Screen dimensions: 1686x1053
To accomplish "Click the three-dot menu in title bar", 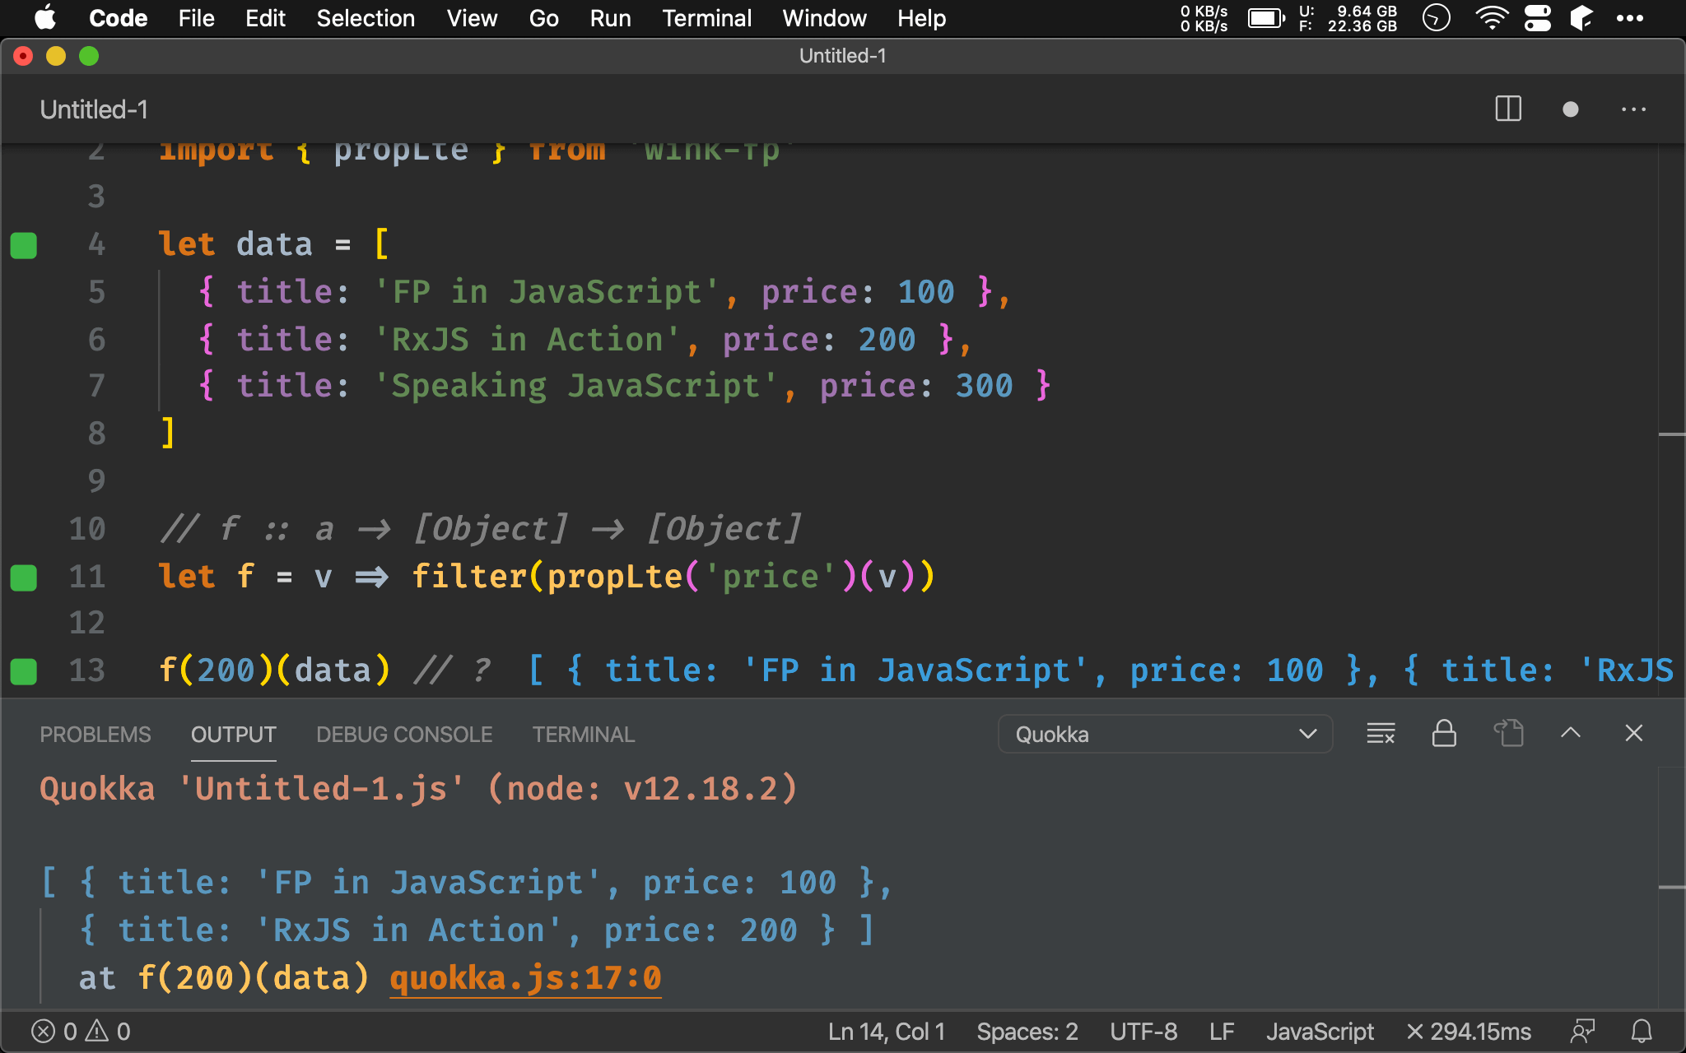I will click(x=1634, y=108).
